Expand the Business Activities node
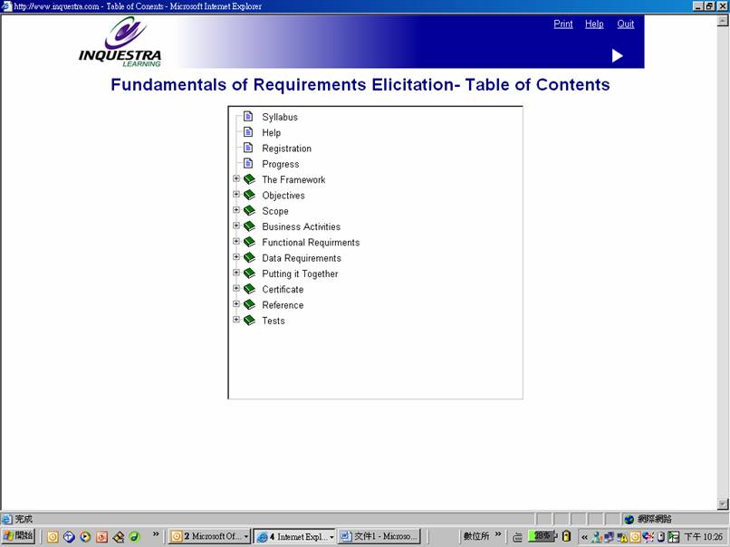 [236, 226]
